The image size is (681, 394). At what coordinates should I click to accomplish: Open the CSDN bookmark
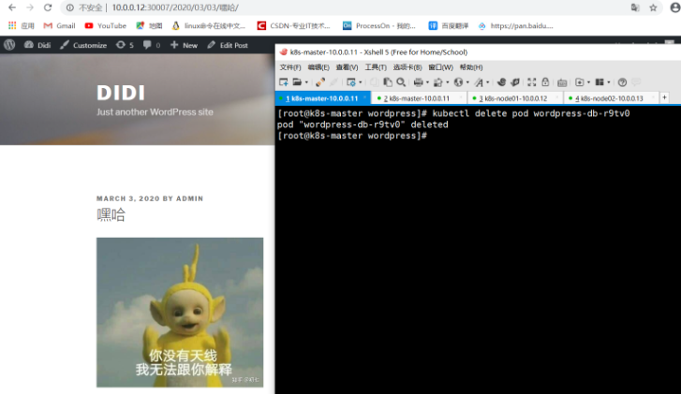293,25
